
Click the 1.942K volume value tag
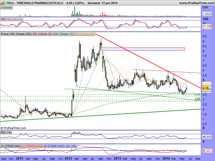207,14
